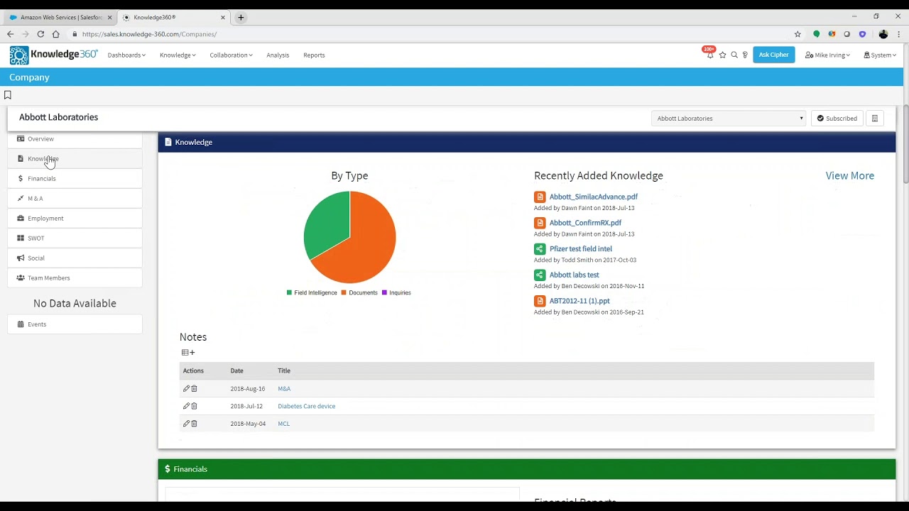
Task: Reload the page in the browser
Action: (x=40, y=34)
